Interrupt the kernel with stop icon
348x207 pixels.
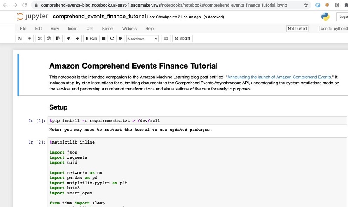(104, 38)
